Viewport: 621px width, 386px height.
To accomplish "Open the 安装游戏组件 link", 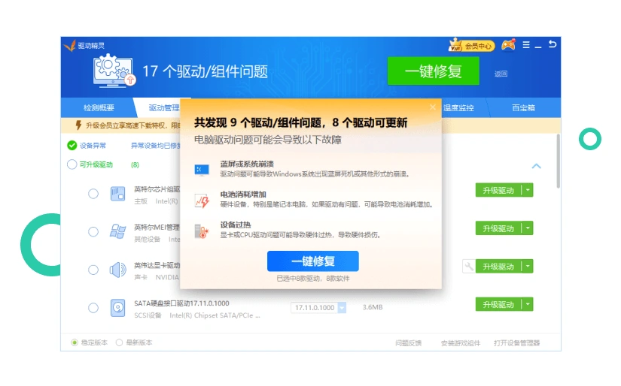I will [x=461, y=343].
